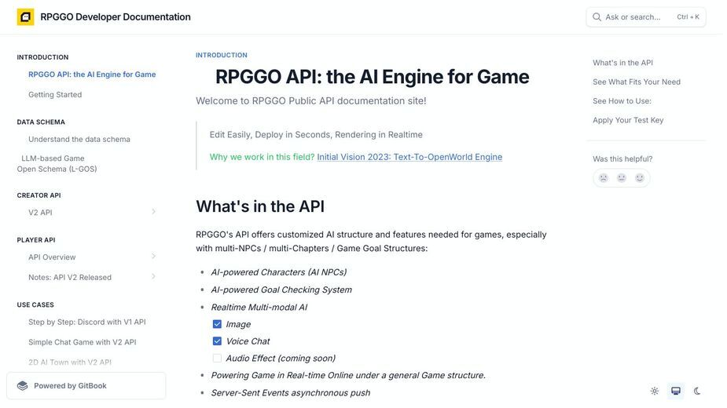This screenshot has height=408, width=727.
Task: Open Initial Vision 2023 link
Action: coord(409,157)
